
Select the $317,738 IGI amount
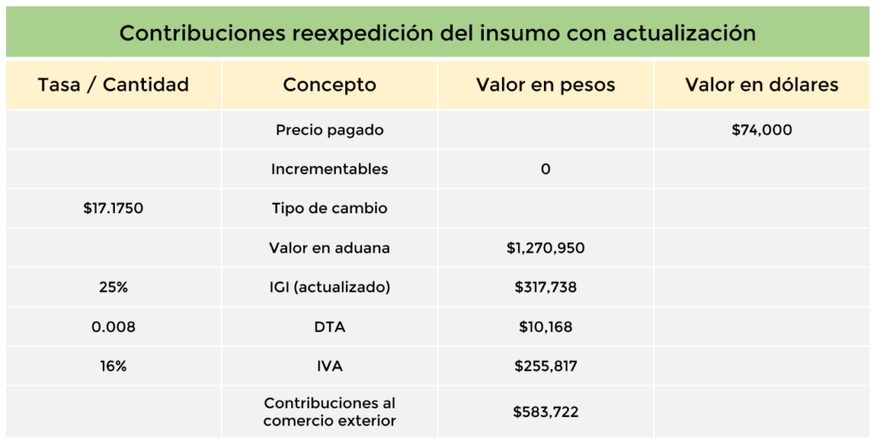(546, 288)
